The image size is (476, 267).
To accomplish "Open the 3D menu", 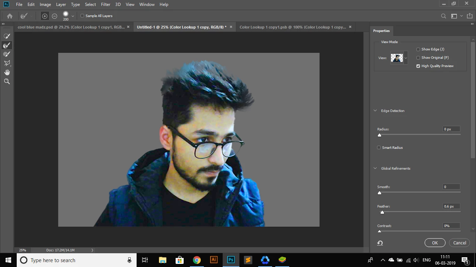I will click(x=118, y=4).
